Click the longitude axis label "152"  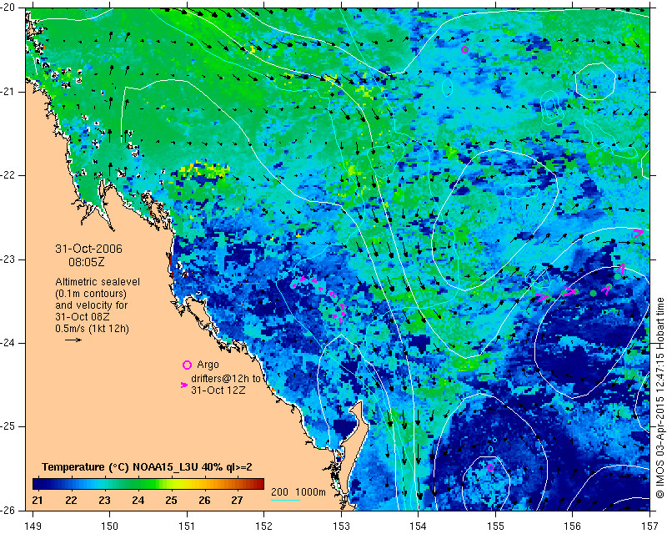263,526
